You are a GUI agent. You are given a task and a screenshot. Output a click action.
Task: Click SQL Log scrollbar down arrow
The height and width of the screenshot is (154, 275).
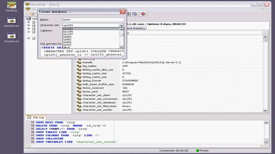tap(266, 142)
